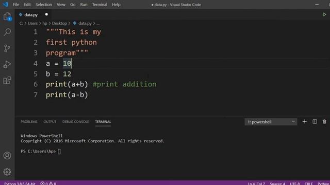The height and width of the screenshot is (185, 330).
Task: Click line number 7 in gutter
Action: click(x=36, y=95)
